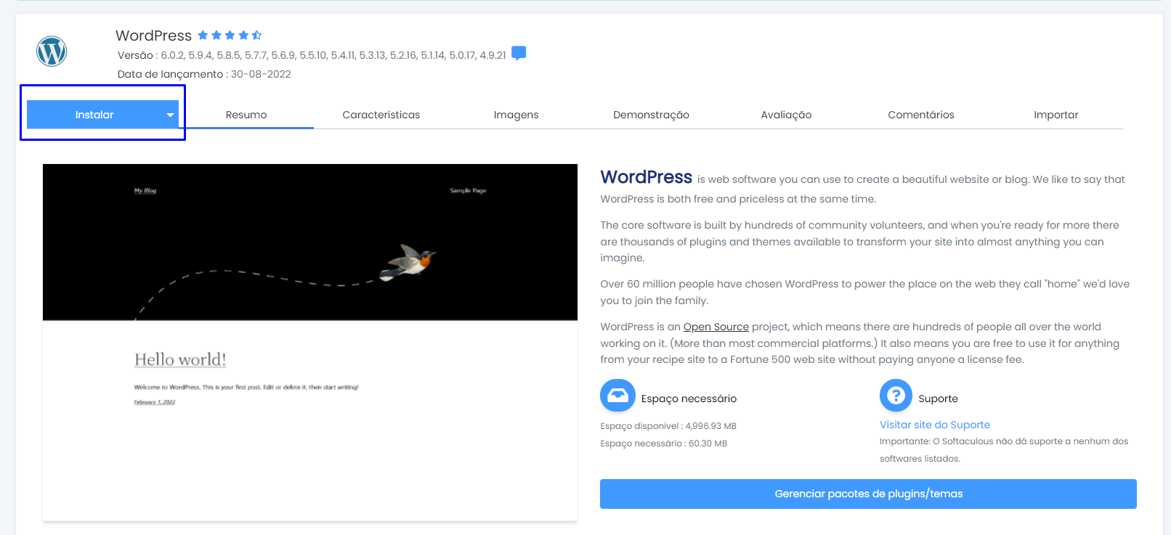This screenshot has width=1171, height=535.
Task: Open the Avaliação tab
Action: [x=786, y=115]
